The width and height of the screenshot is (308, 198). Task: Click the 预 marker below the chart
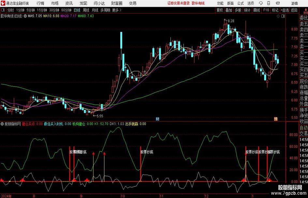point(276,119)
